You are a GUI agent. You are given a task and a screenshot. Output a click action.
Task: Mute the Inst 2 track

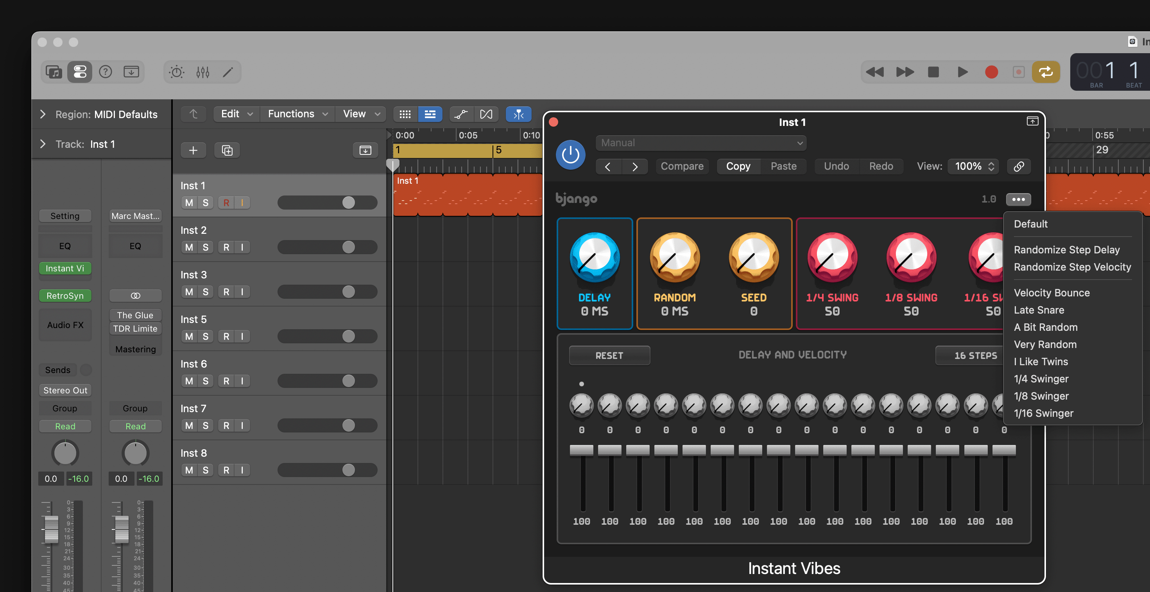pyautogui.click(x=189, y=248)
